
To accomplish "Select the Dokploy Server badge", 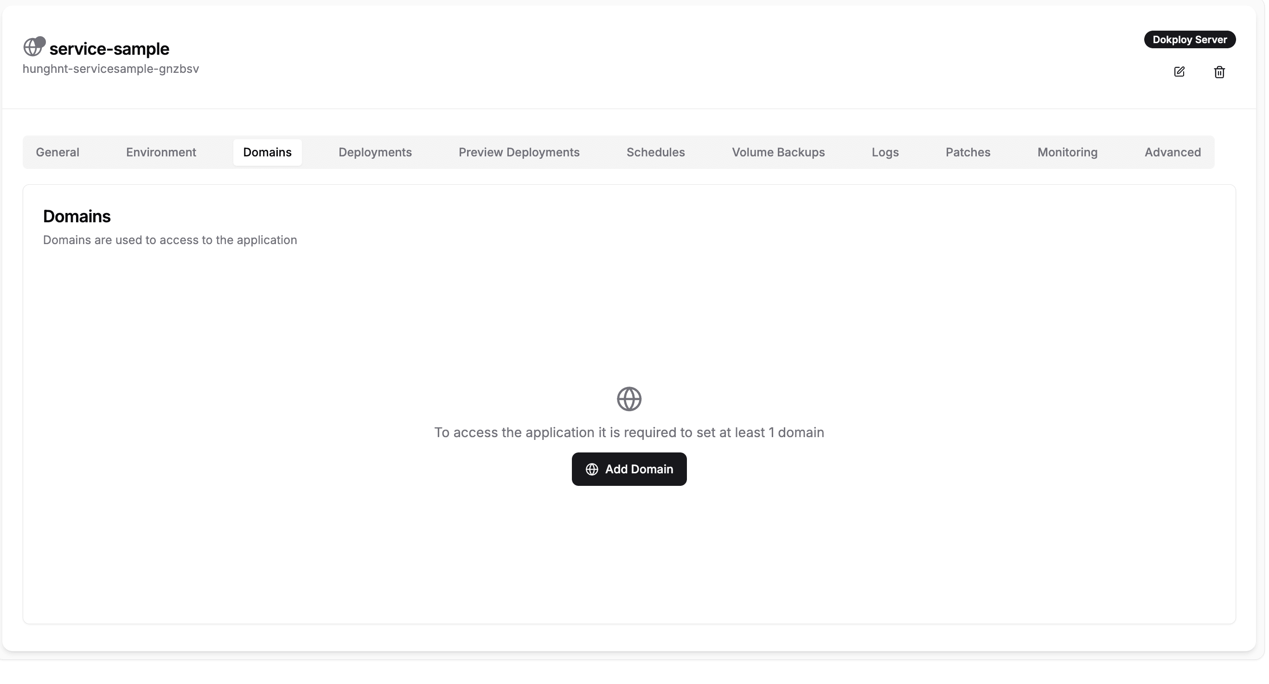I will coord(1190,39).
